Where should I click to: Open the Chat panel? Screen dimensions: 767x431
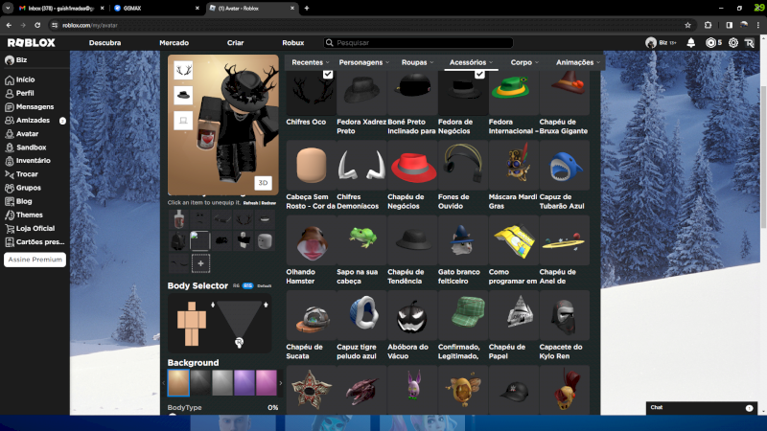click(702, 408)
